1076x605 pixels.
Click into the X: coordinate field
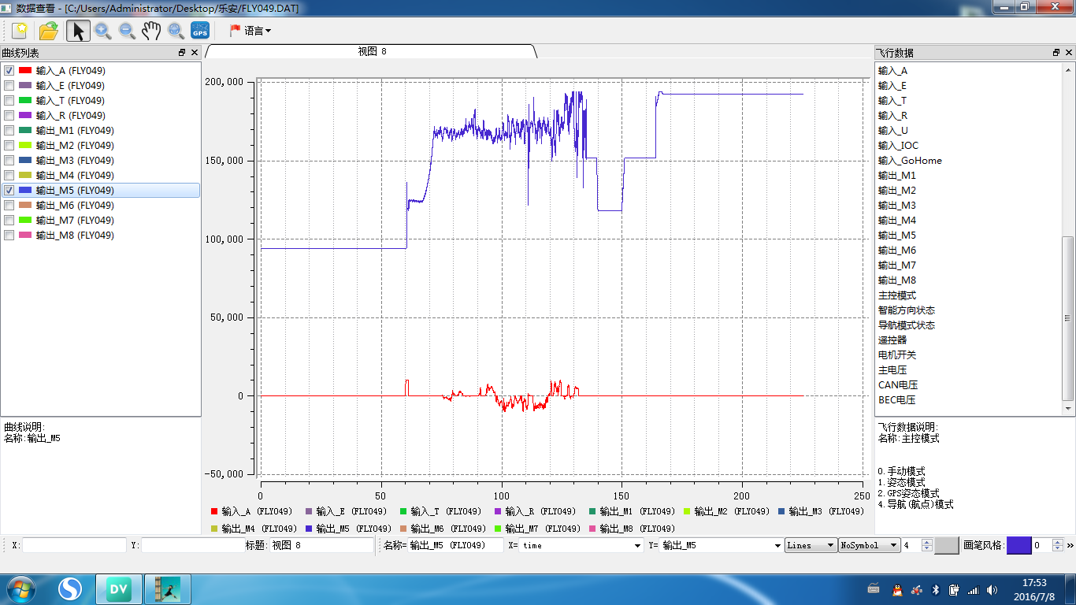(x=74, y=545)
